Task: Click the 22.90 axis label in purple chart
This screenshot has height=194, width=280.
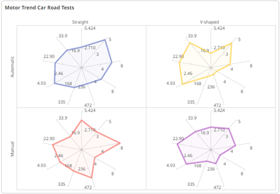Action: [x=178, y=138]
